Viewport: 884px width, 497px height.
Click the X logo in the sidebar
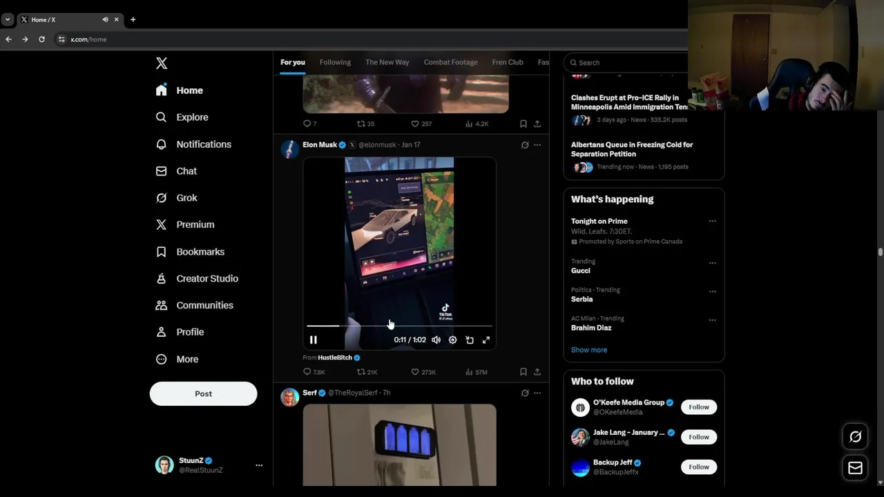tap(162, 64)
